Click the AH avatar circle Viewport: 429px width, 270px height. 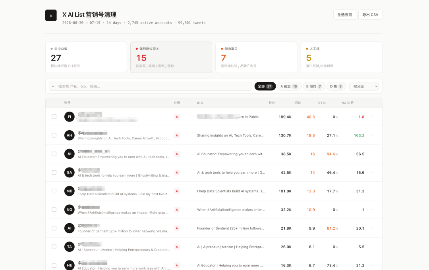click(70, 135)
